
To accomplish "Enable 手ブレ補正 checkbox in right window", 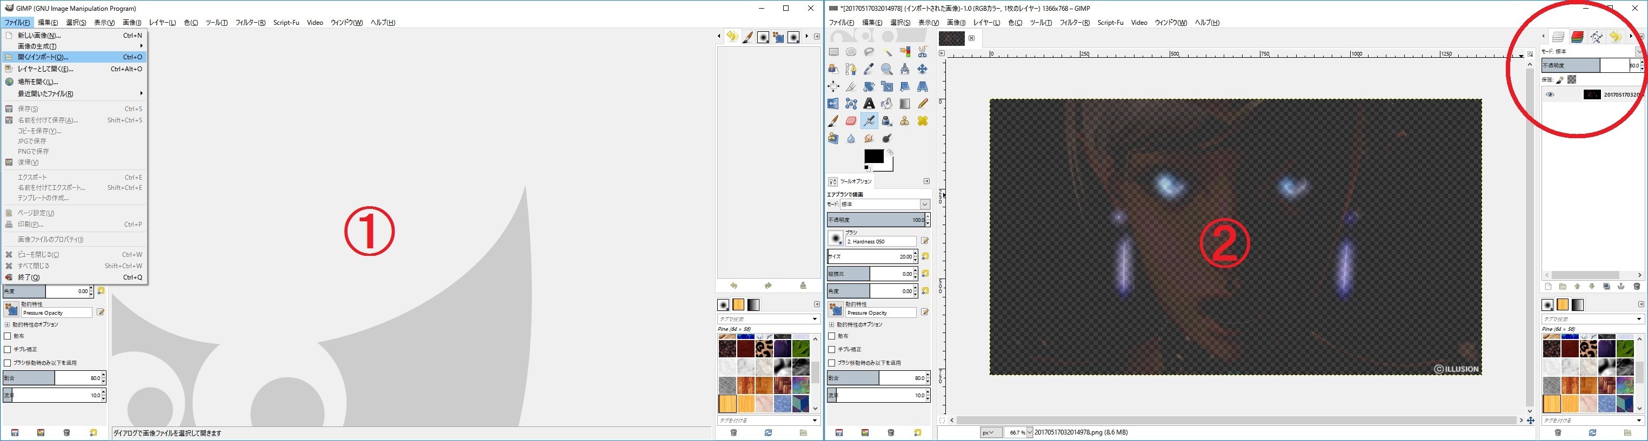I will tap(832, 350).
